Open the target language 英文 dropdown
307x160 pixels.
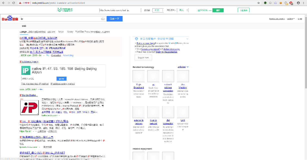(x=182, y=10)
